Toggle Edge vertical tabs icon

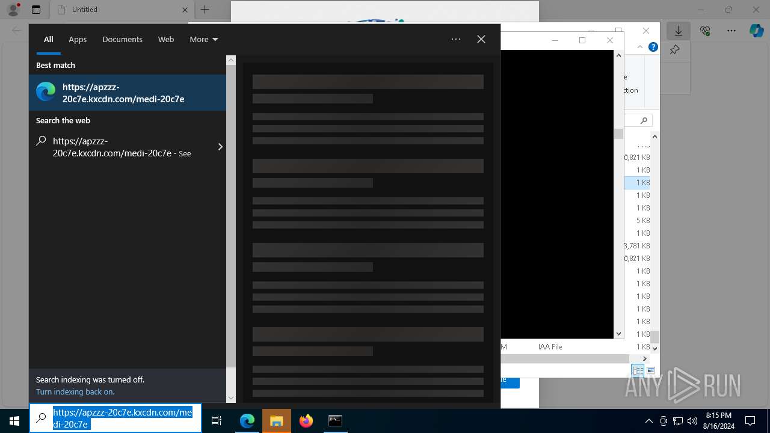(x=36, y=10)
